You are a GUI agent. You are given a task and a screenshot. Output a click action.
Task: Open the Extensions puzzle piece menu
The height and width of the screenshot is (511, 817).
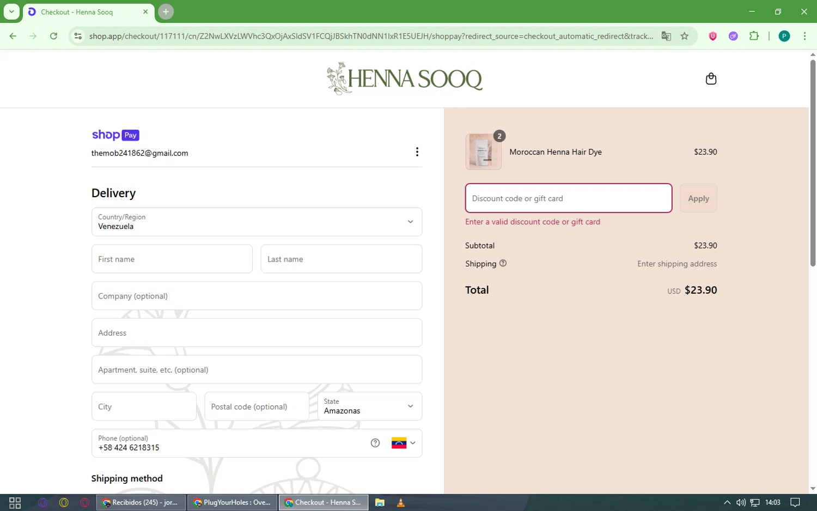754,36
